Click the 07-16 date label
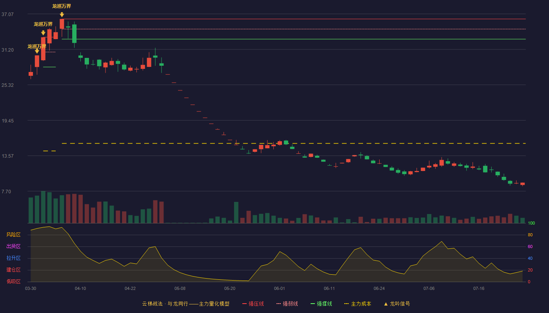The width and height of the screenshot is (549, 313). 479,288
